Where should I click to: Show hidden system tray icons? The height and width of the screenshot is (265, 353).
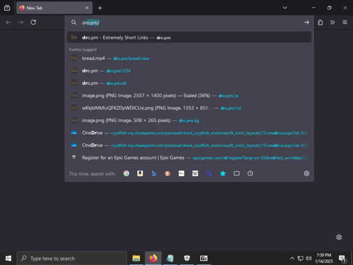click(x=292, y=258)
